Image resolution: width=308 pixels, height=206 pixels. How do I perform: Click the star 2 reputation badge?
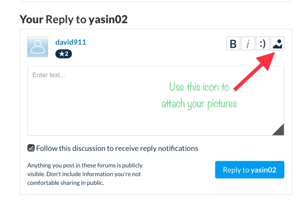64,54
